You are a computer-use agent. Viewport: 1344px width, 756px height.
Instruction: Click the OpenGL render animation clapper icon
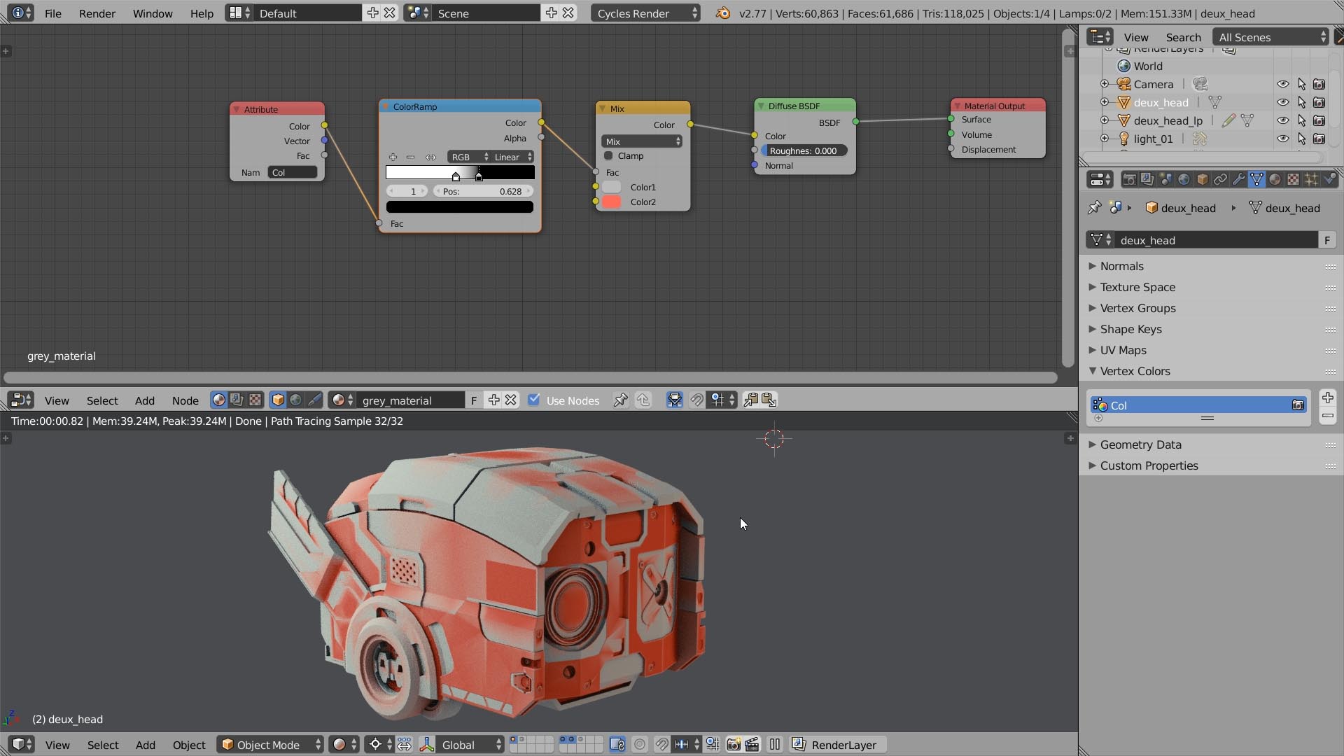pos(752,745)
